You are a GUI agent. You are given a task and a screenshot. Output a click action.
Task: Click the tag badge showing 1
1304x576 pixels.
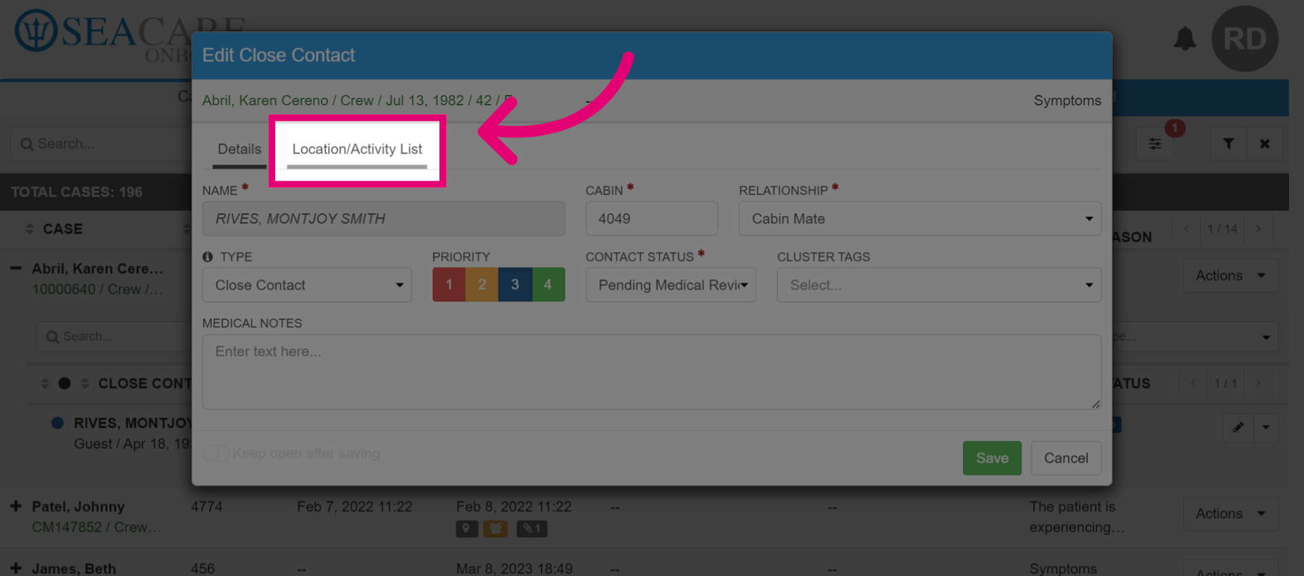pos(532,528)
